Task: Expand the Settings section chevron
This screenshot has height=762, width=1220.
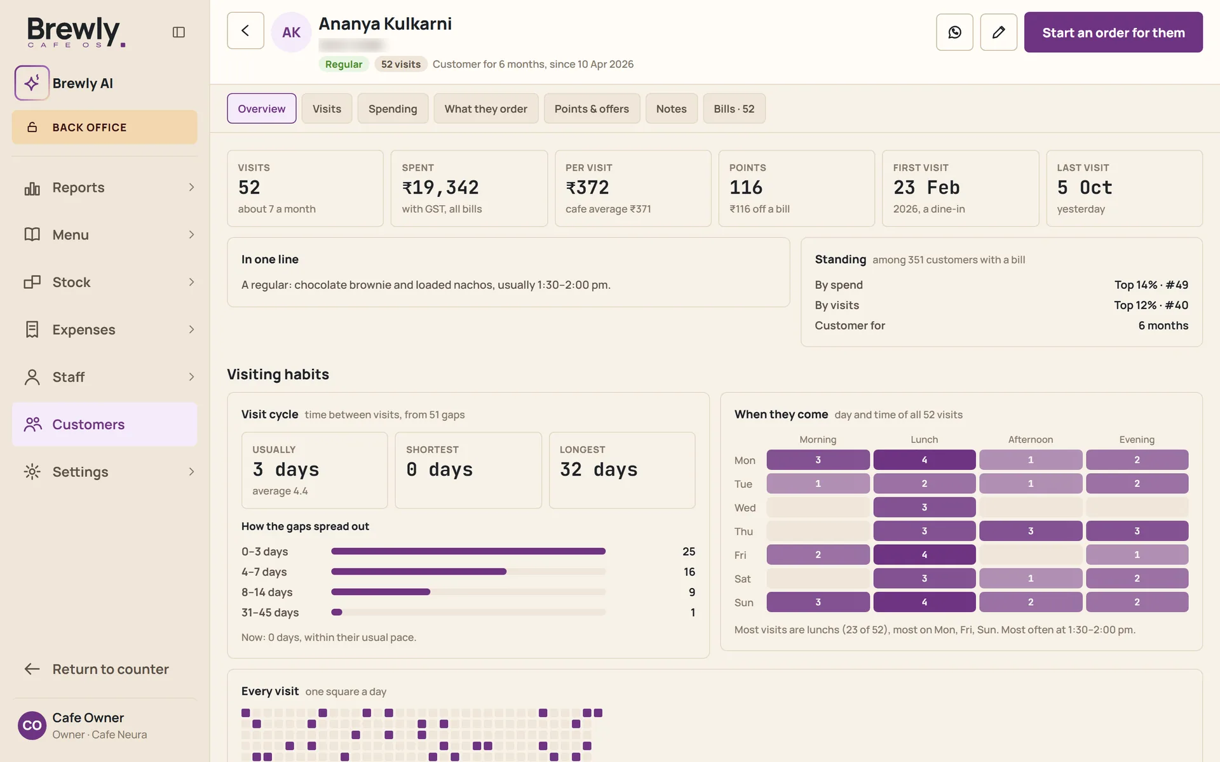Action: tap(191, 472)
